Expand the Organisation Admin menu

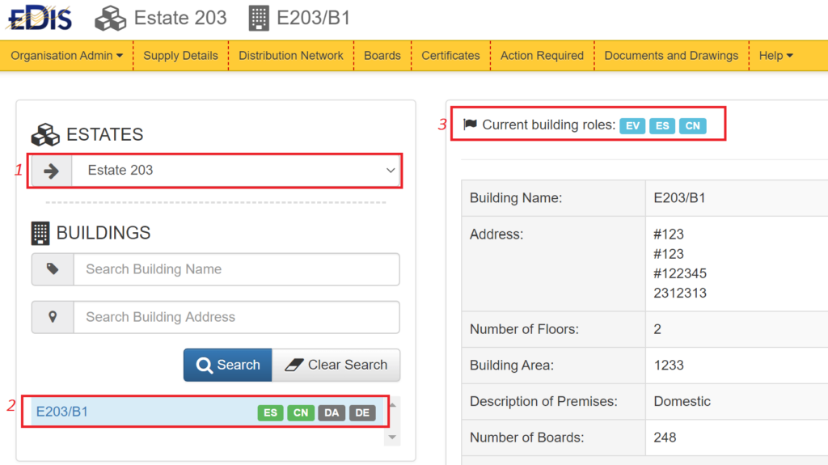coord(66,56)
